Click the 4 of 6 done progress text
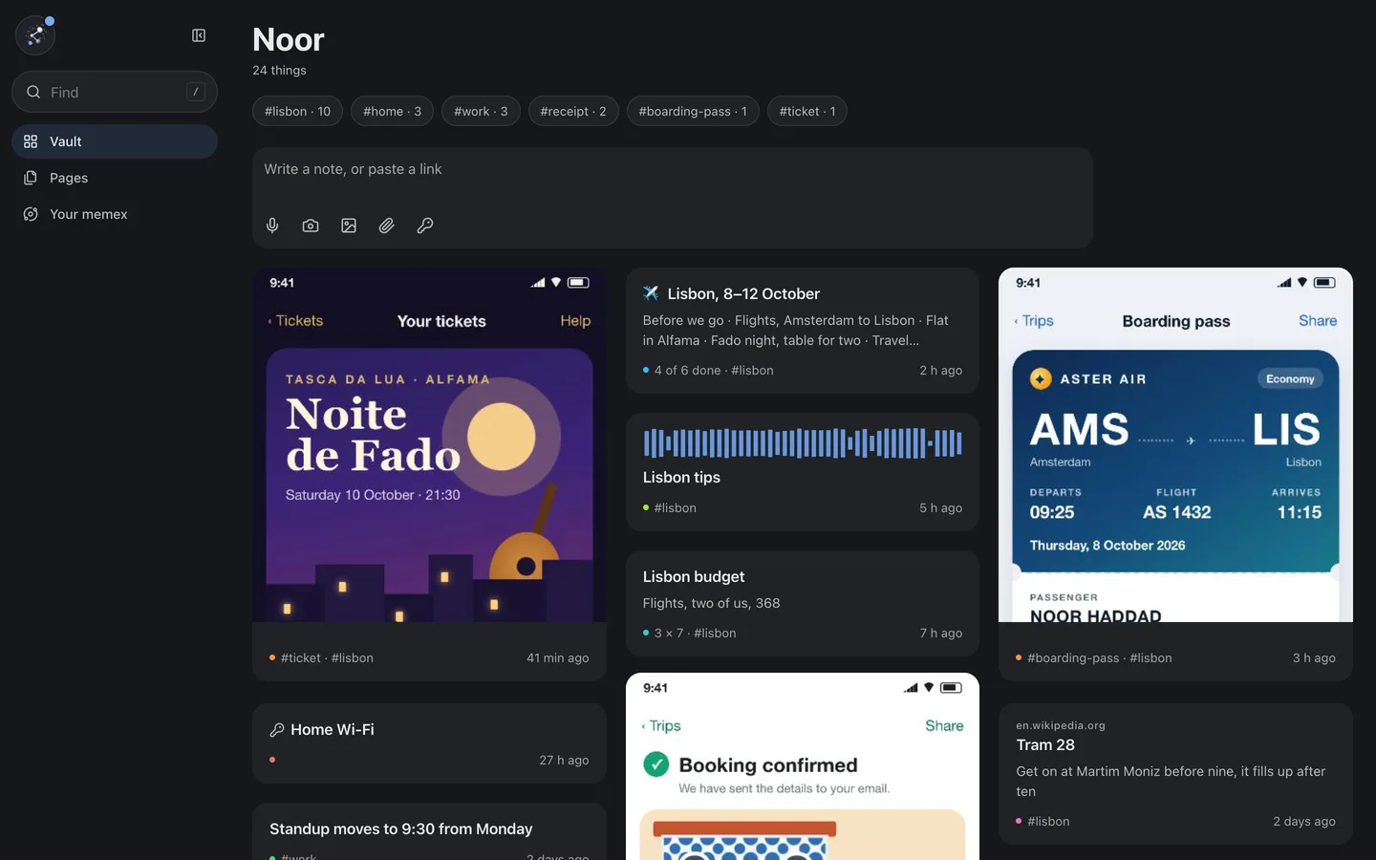This screenshot has width=1376, height=860. (687, 371)
